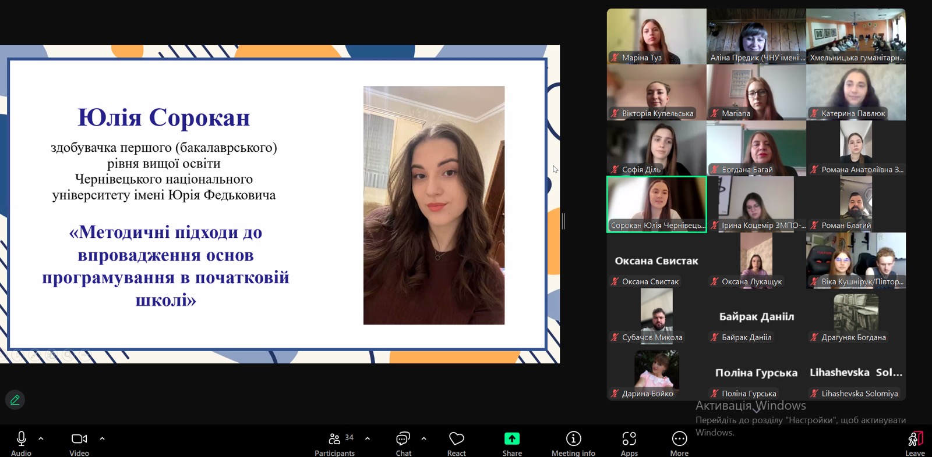The image size is (932, 457).
Task: Open the More options menu
Action: click(x=679, y=443)
